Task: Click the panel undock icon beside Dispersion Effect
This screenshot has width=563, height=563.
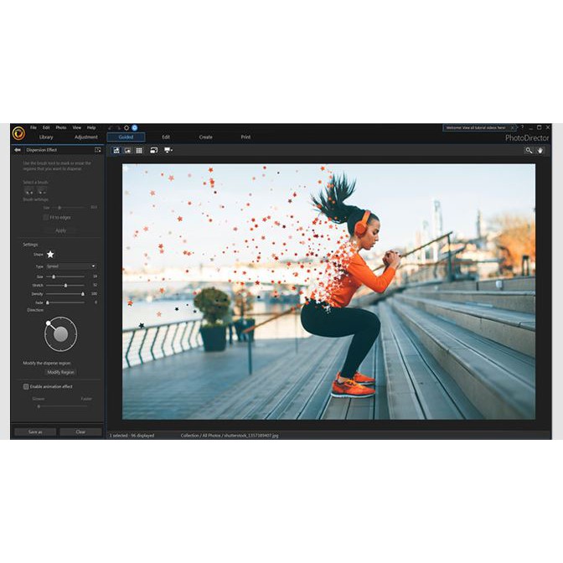Action: click(x=98, y=150)
